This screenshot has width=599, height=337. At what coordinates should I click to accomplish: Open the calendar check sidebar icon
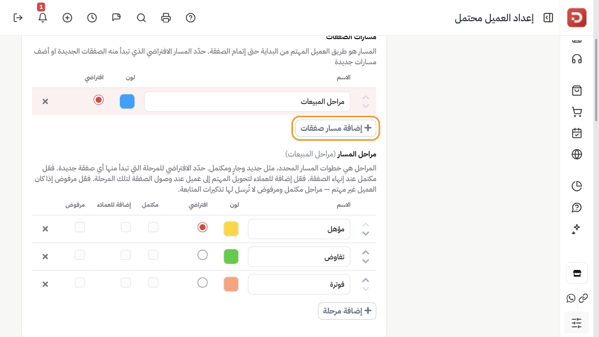point(577,133)
